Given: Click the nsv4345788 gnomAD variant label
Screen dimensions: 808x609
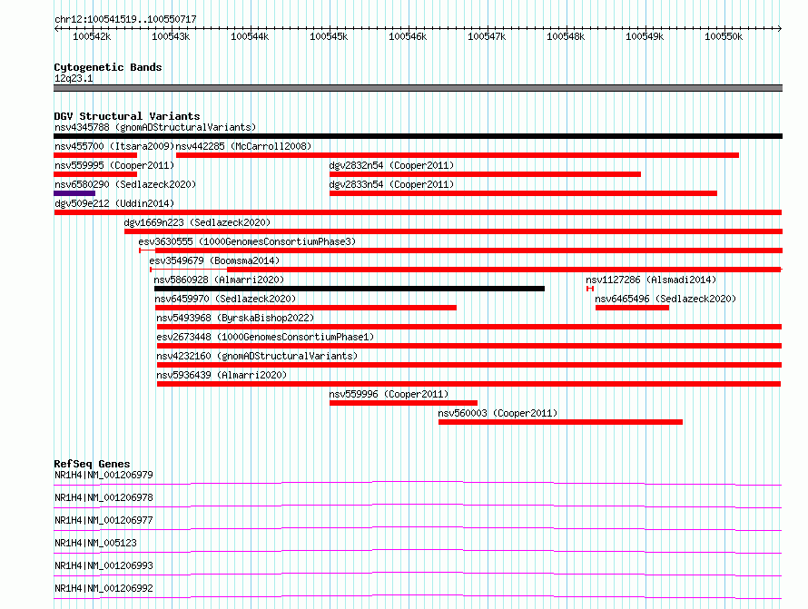Looking at the screenshot, I should pos(155,127).
